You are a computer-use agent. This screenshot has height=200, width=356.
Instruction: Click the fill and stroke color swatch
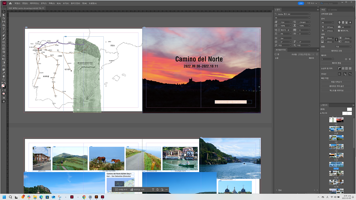(x=3, y=86)
